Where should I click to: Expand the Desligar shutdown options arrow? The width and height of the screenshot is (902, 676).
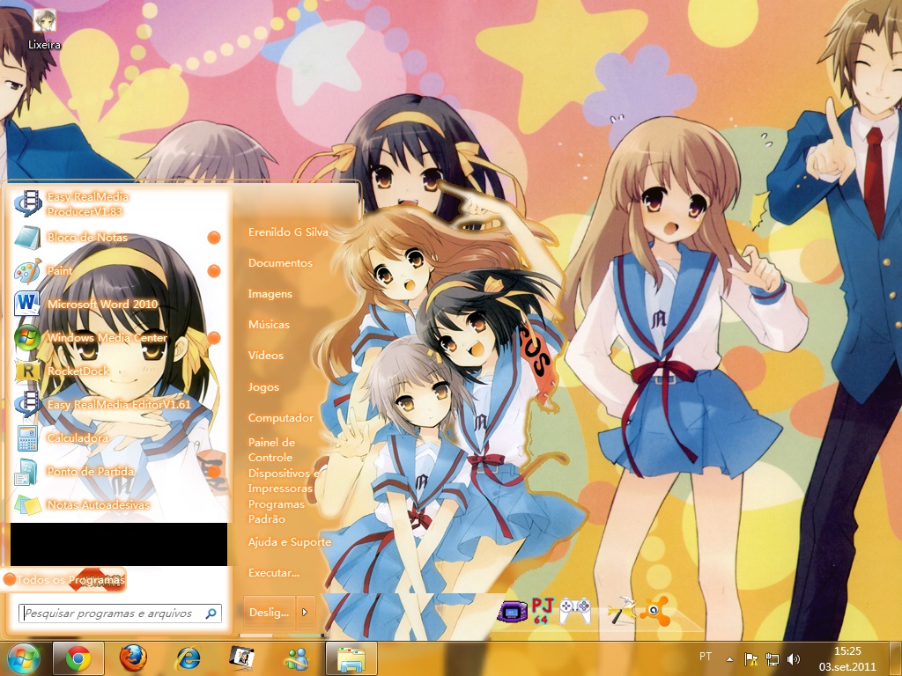(303, 611)
